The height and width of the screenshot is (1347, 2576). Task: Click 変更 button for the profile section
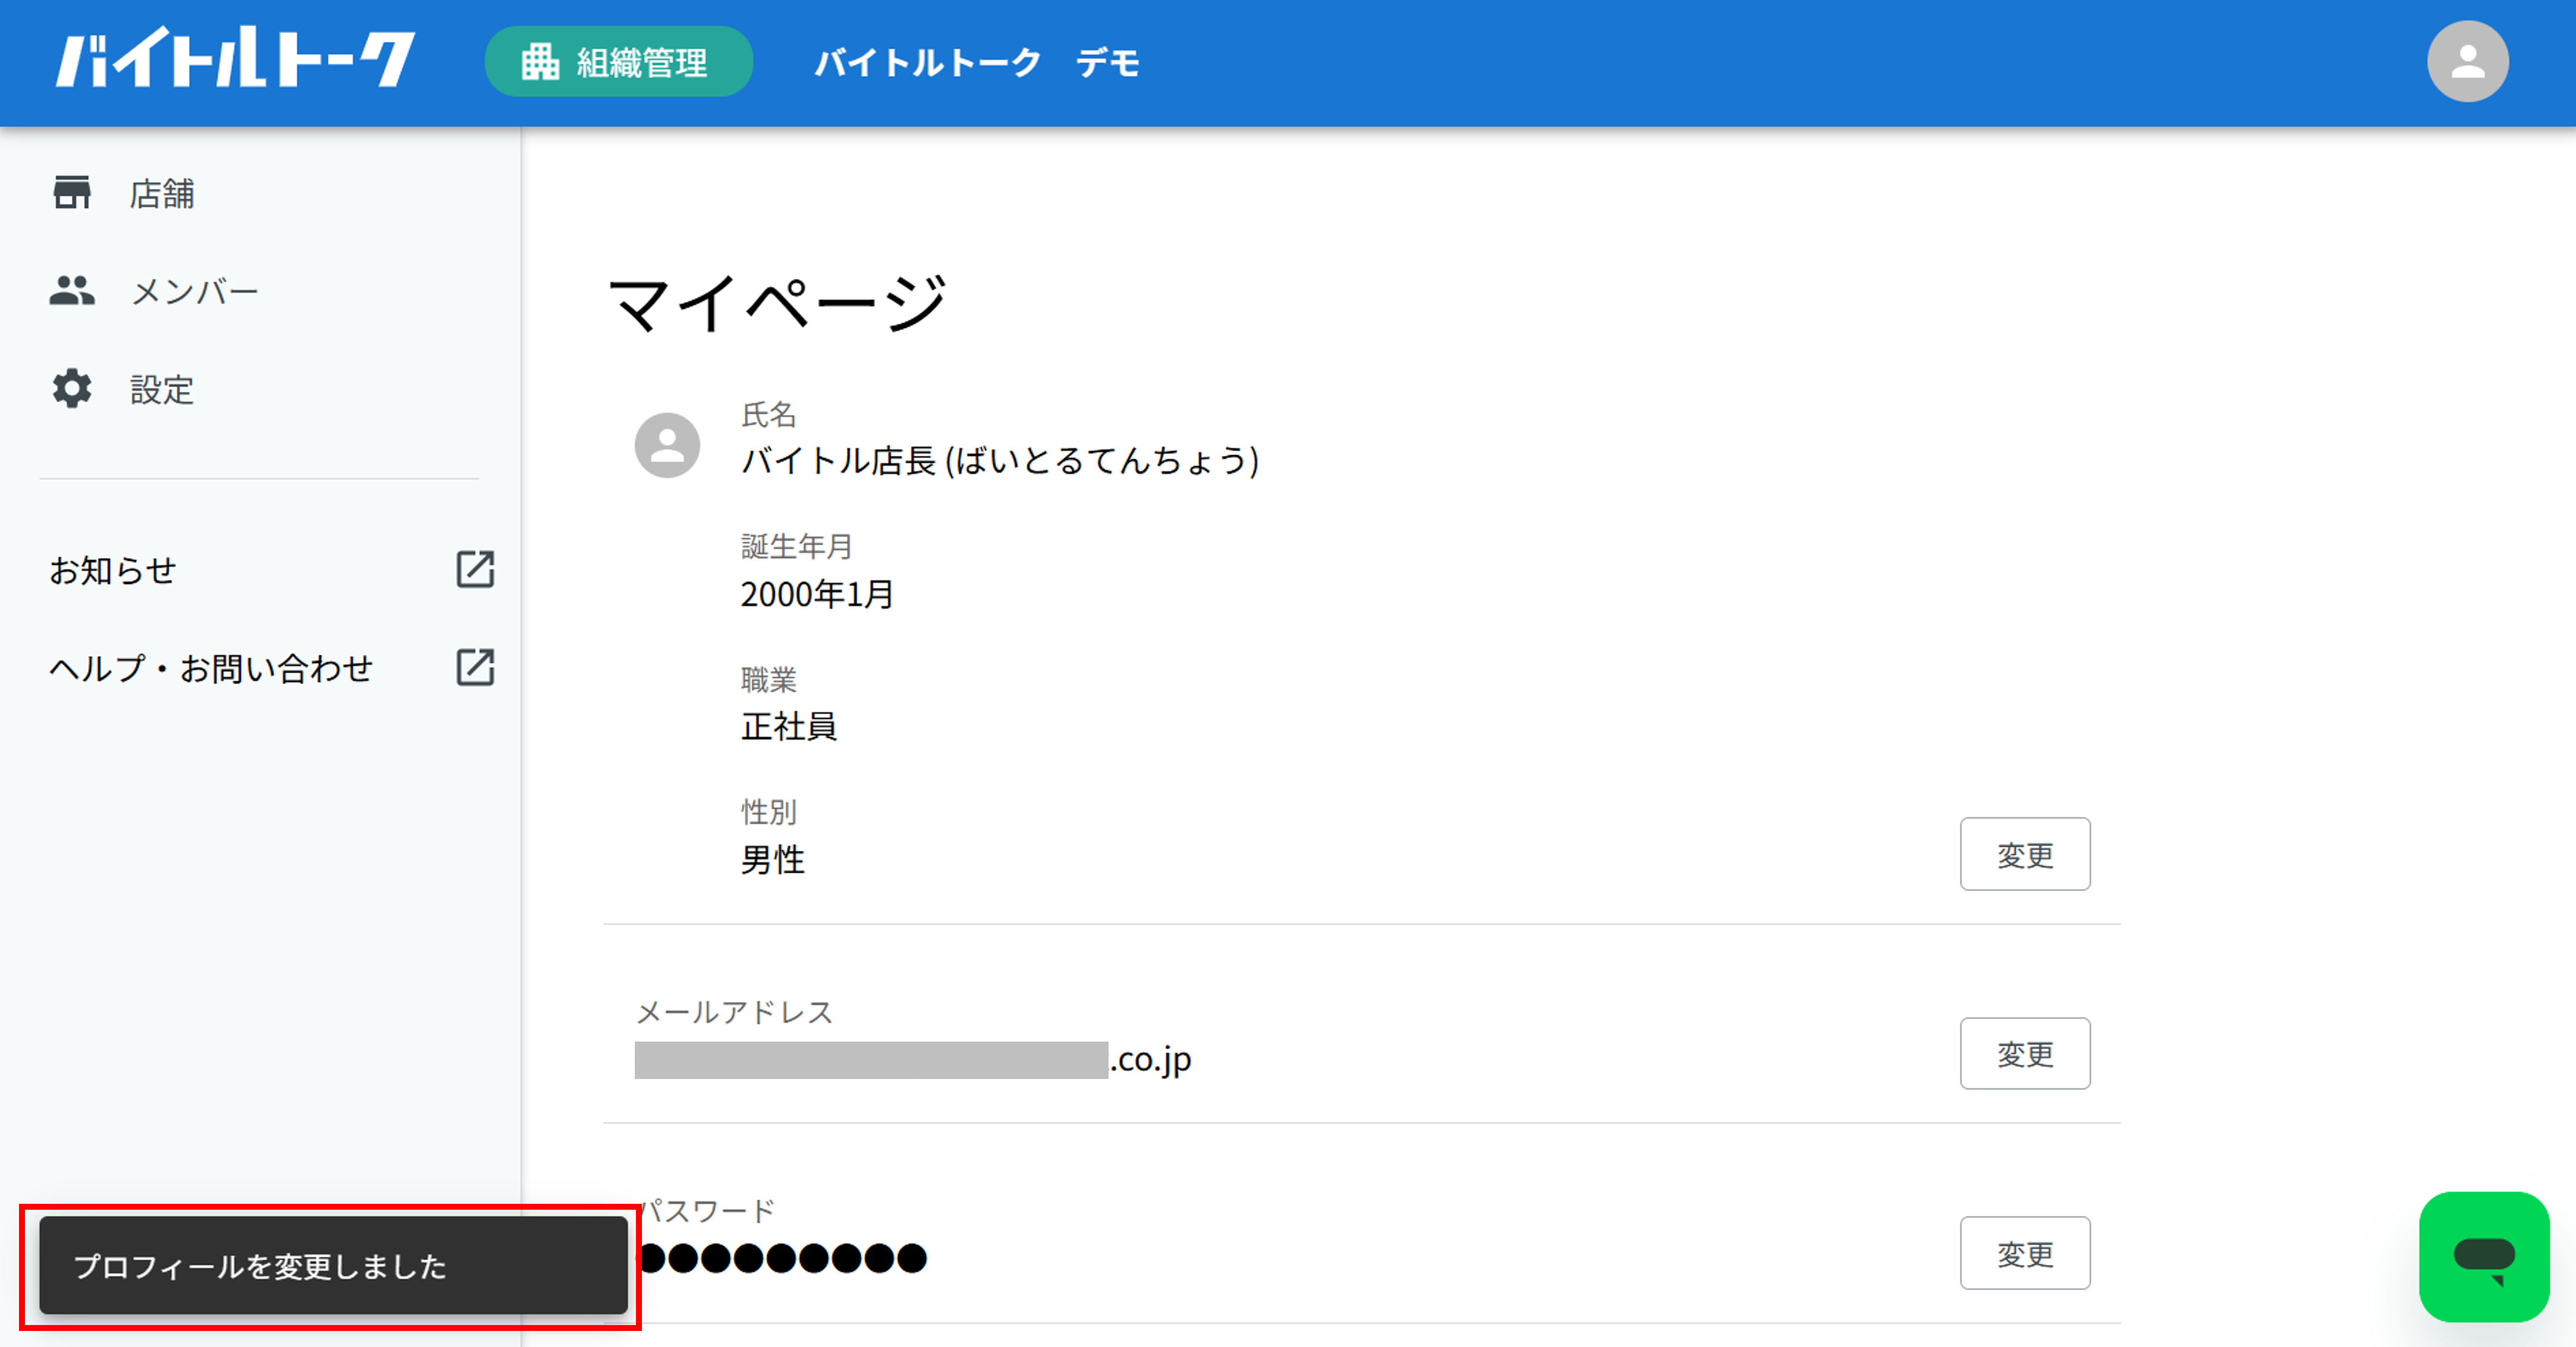point(2025,855)
